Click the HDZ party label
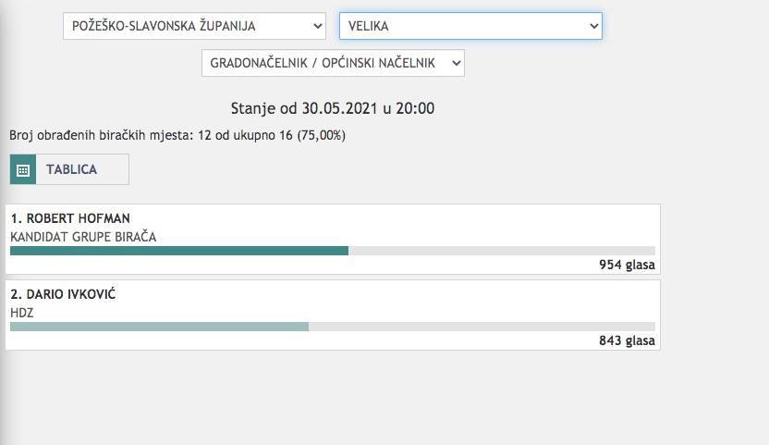 click(x=22, y=313)
